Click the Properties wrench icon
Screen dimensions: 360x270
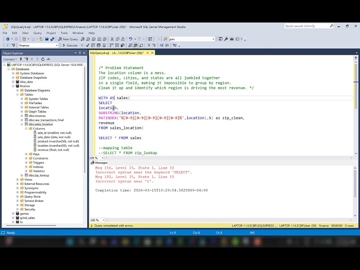(226, 39)
